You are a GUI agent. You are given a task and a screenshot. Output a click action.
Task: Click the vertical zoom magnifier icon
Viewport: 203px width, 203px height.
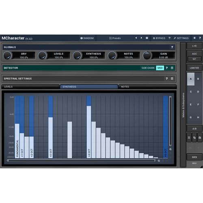click(x=171, y=149)
